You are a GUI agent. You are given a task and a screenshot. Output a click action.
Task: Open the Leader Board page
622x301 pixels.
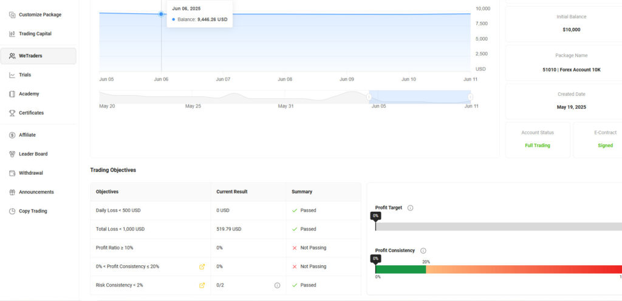33,154
